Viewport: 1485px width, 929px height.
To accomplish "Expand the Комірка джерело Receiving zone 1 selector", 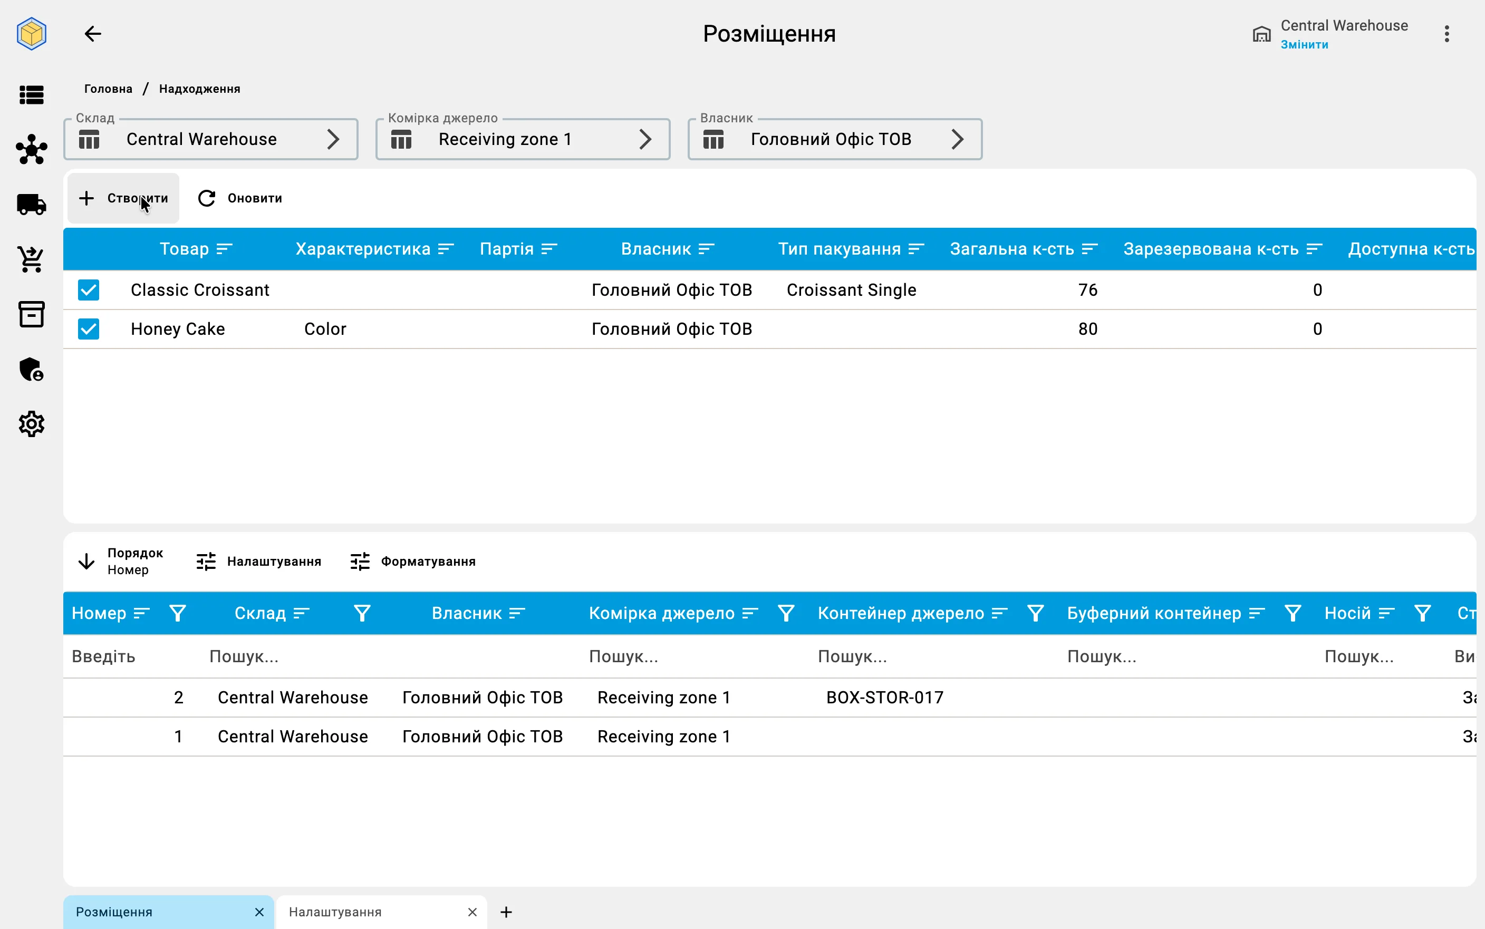I will (x=523, y=140).
